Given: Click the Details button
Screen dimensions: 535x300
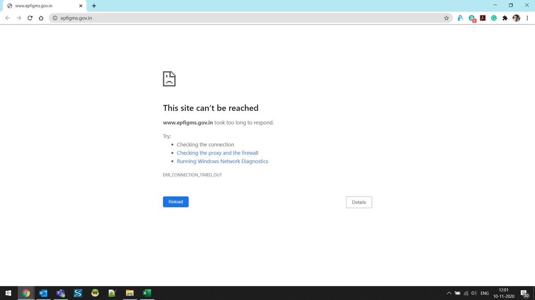Looking at the screenshot, I should point(359,202).
